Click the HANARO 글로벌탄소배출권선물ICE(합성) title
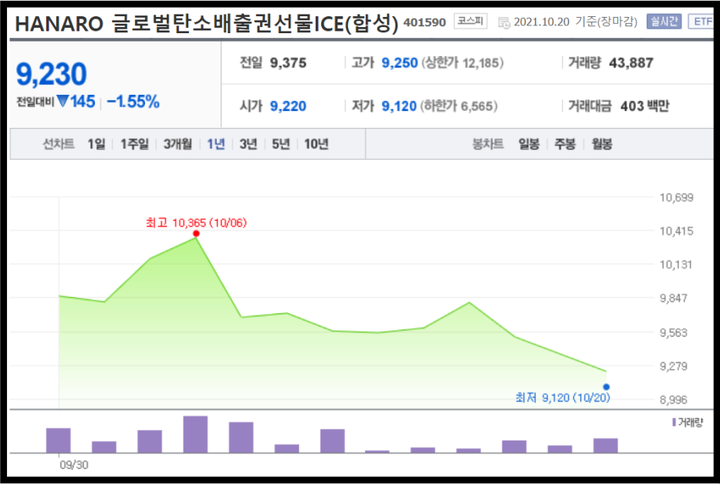Screen dimensions: 720x484 click(207, 23)
